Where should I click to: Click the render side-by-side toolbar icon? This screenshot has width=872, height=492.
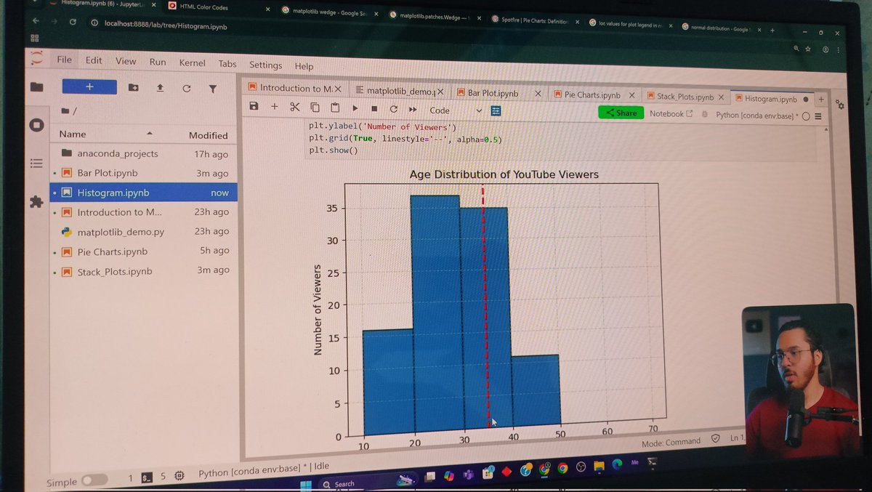[496, 110]
